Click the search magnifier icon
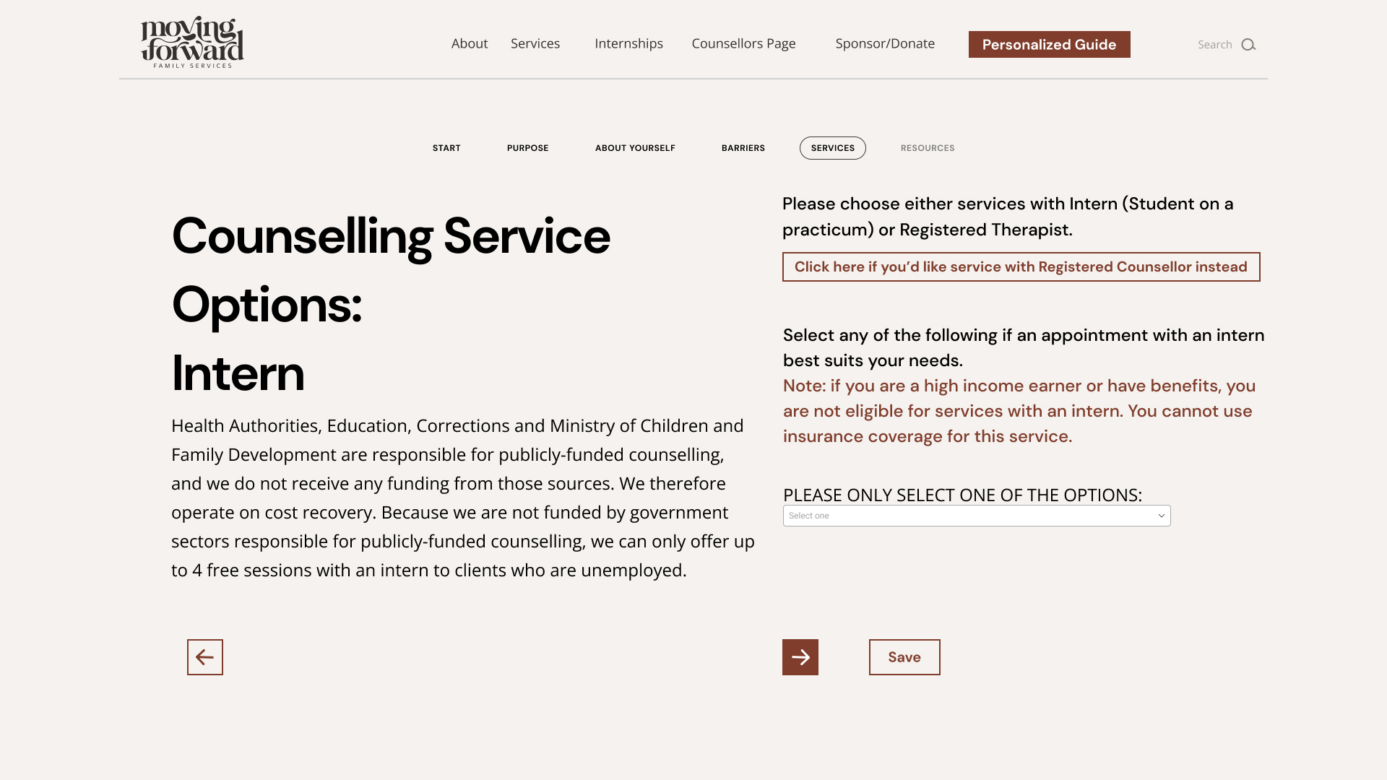The height and width of the screenshot is (780, 1387). click(x=1248, y=45)
